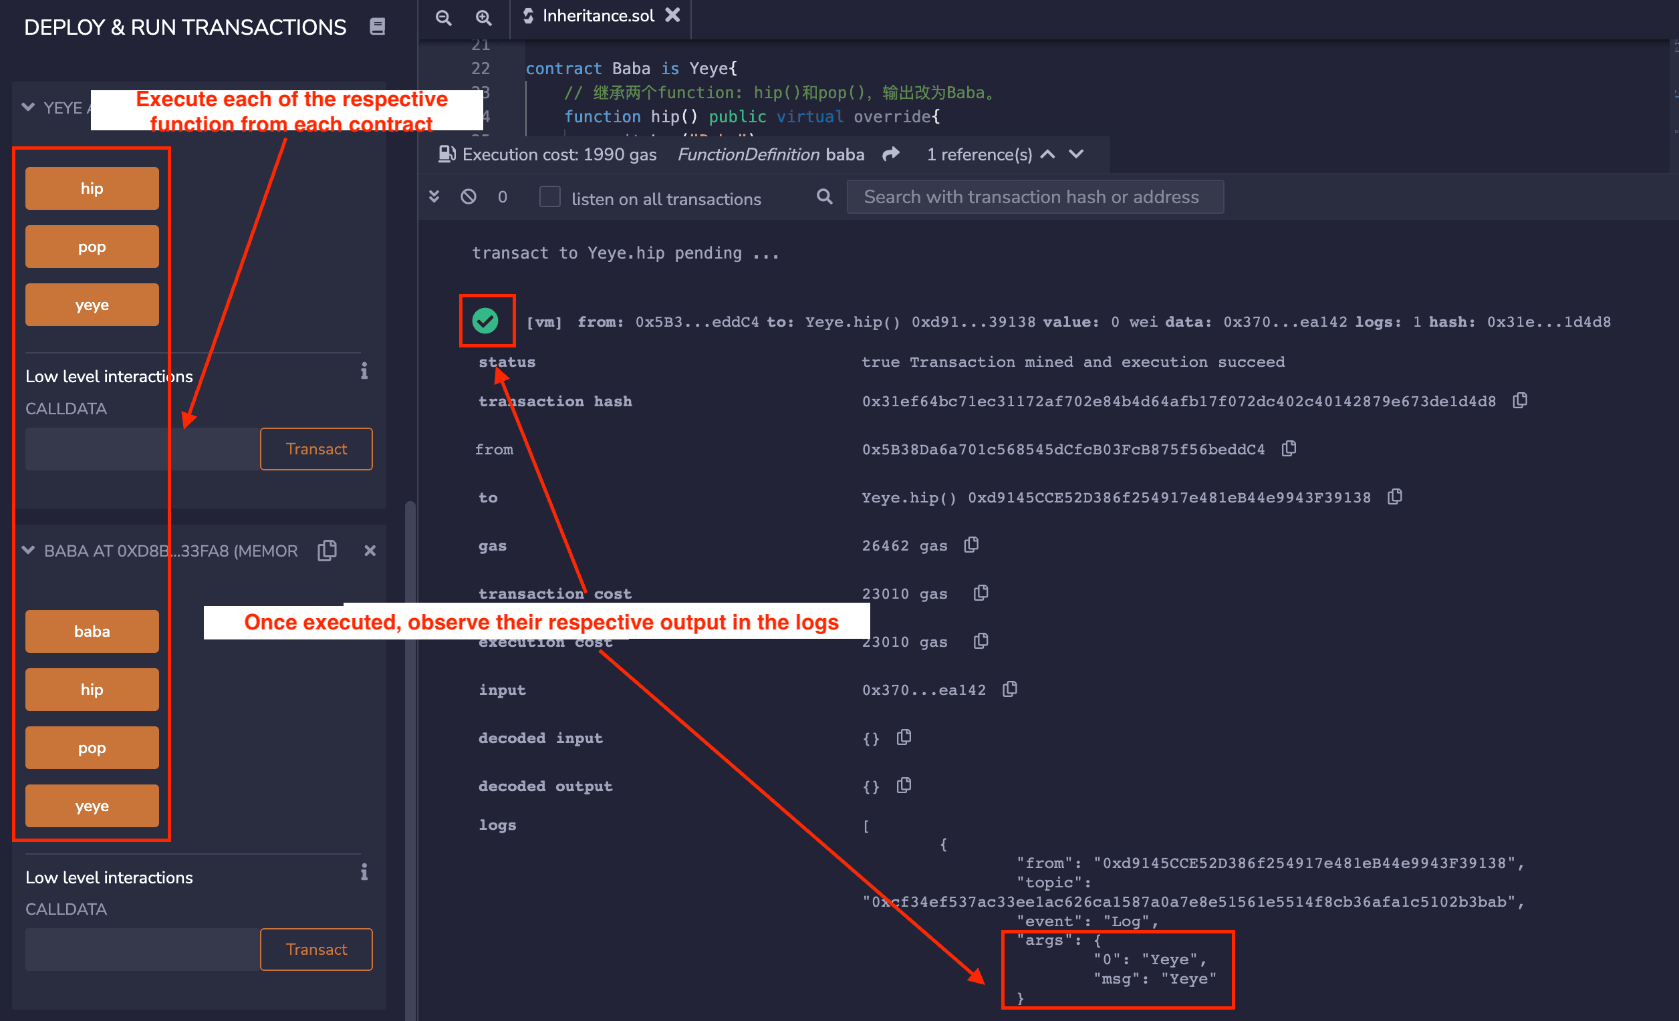Jump to baba function definition arrow
1679x1021 pixels.
point(890,154)
